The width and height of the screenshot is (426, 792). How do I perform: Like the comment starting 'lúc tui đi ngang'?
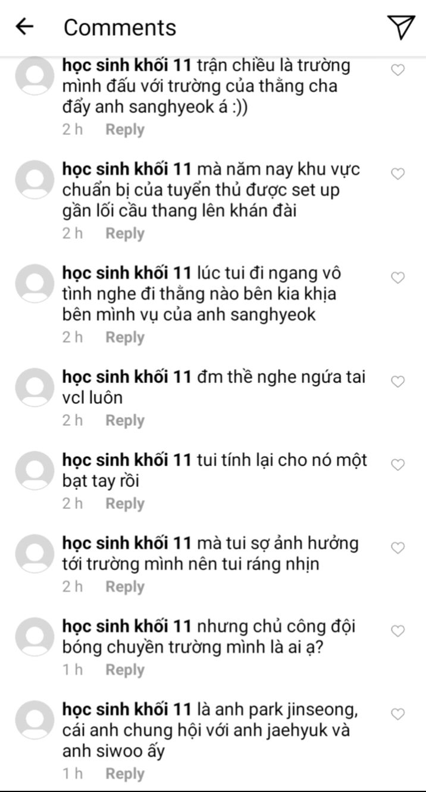pos(397,278)
